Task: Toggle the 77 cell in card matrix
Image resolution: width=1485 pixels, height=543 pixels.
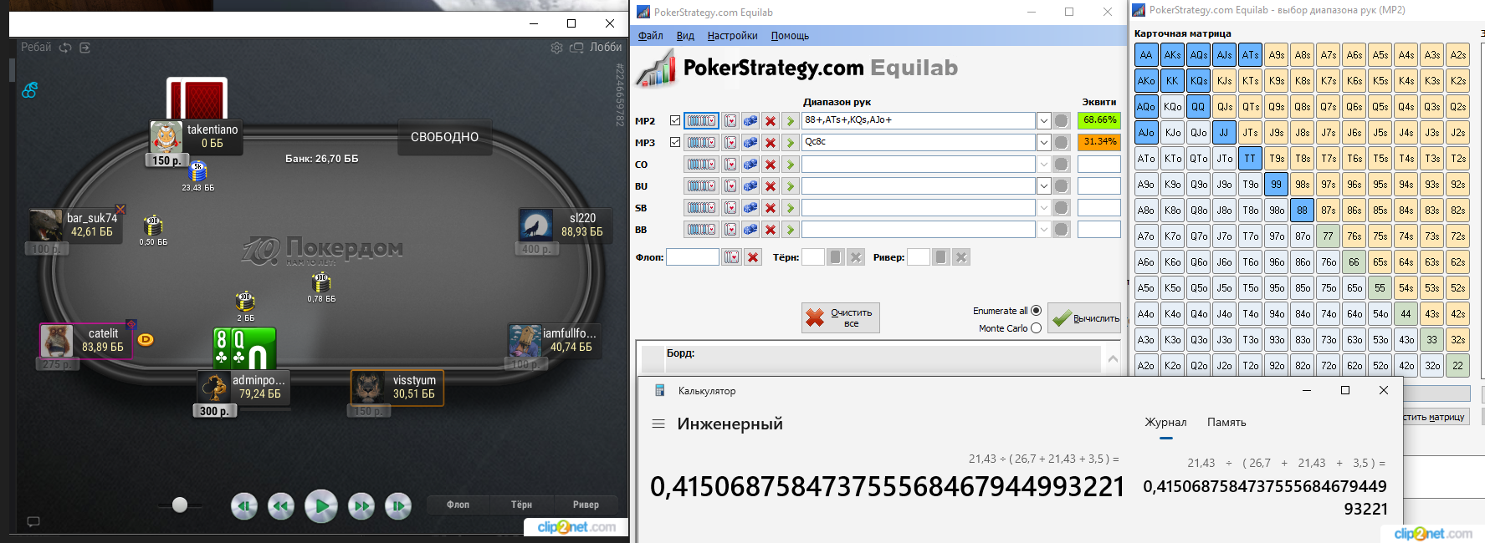Action: (x=1328, y=236)
